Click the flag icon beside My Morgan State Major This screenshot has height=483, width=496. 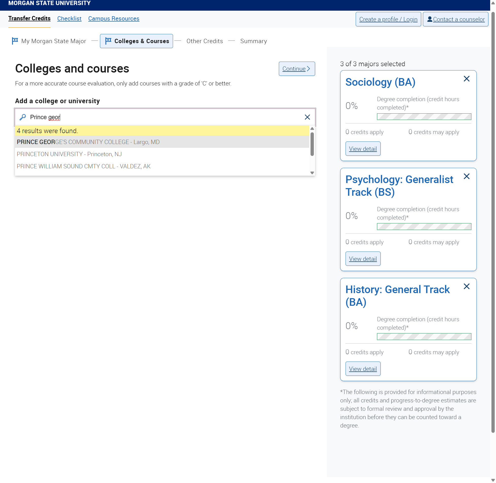(15, 41)
